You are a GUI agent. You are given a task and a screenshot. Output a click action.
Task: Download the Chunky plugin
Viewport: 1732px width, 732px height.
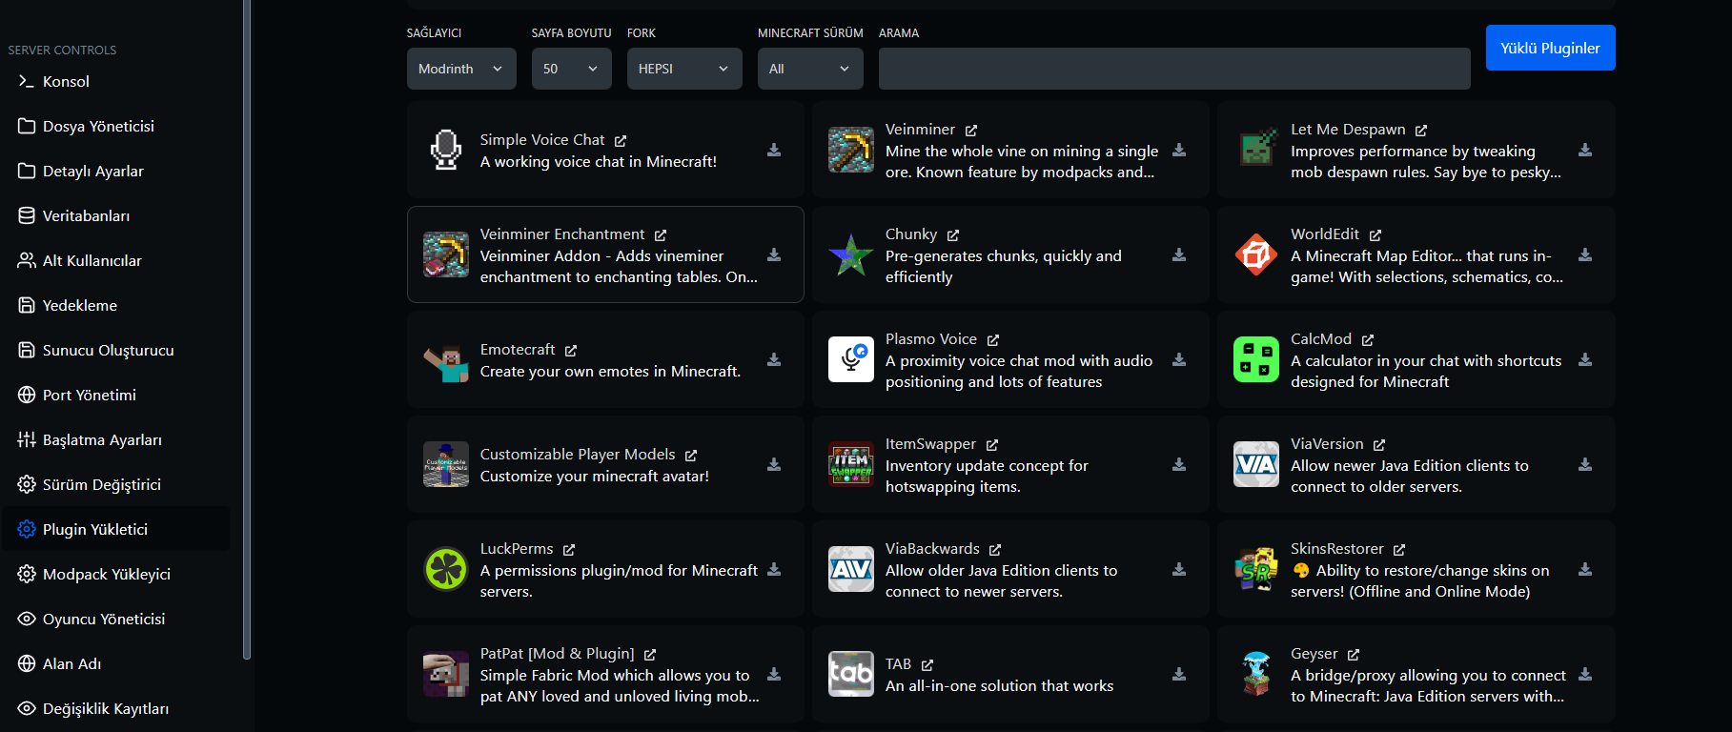coord(1179,254)
